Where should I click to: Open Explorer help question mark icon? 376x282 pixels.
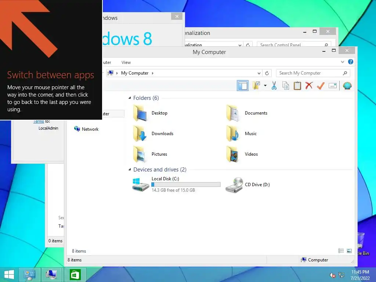[x=350, y=62]
